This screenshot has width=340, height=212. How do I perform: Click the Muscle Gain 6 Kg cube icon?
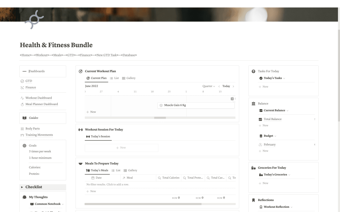pyautogui.click(x=161, y=105)
